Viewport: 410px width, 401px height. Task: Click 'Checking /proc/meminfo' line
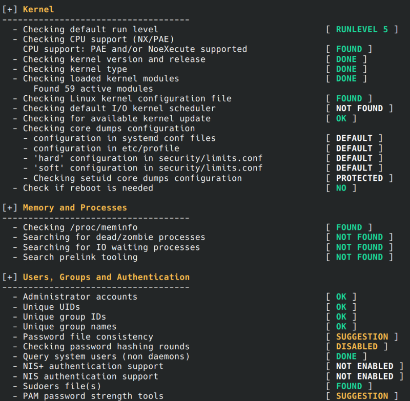click(x=80, y=227)
